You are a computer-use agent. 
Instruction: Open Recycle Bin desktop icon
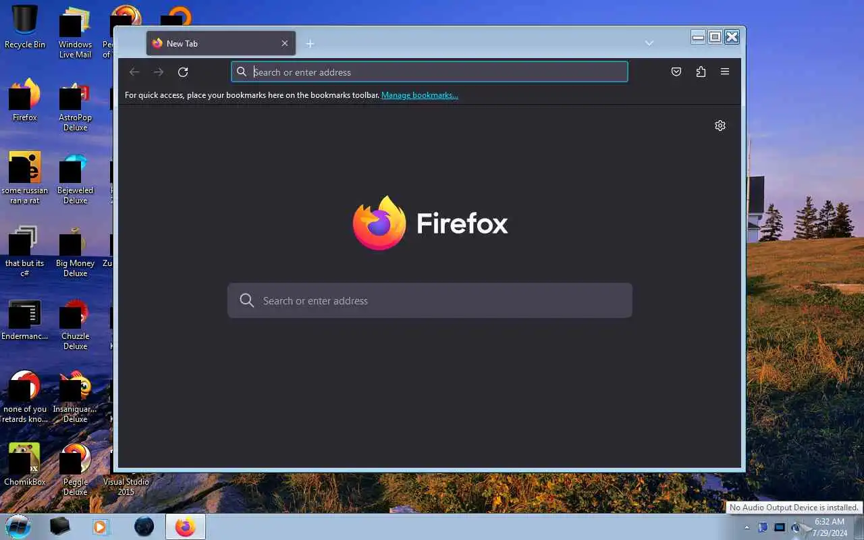(x=25, y=27)
